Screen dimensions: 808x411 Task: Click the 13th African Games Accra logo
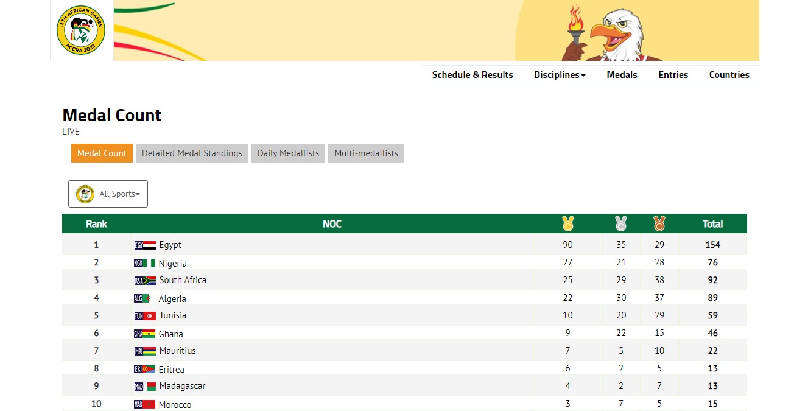coord(81,30)
